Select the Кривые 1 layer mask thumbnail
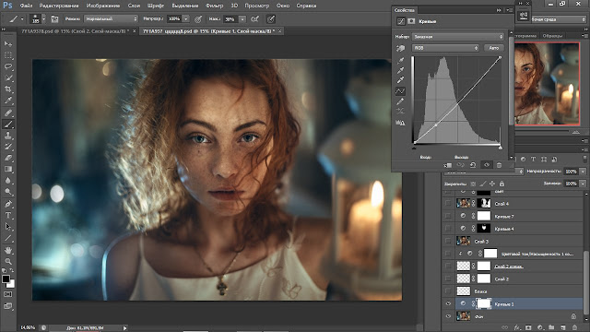 tap(484, 303)
